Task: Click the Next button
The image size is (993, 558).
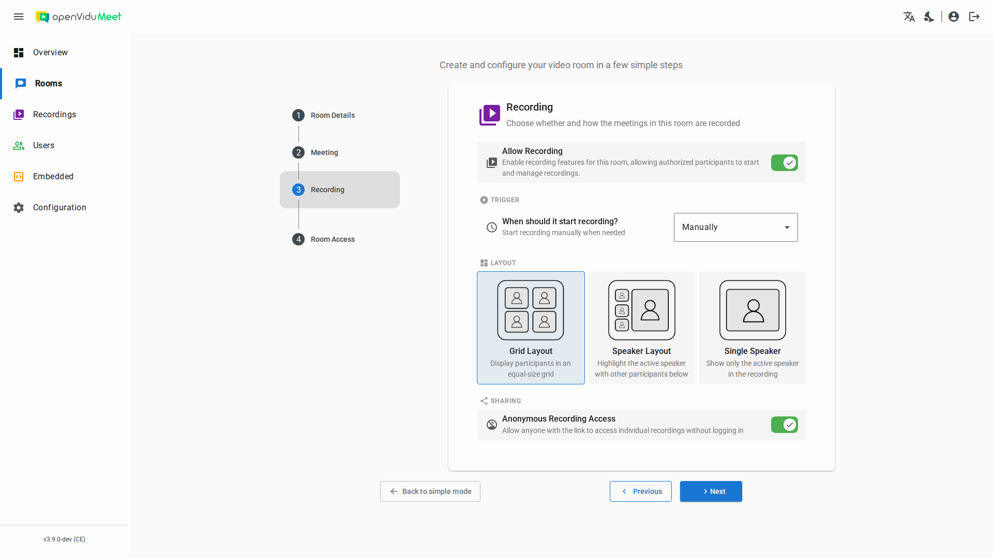Action: 711,491
